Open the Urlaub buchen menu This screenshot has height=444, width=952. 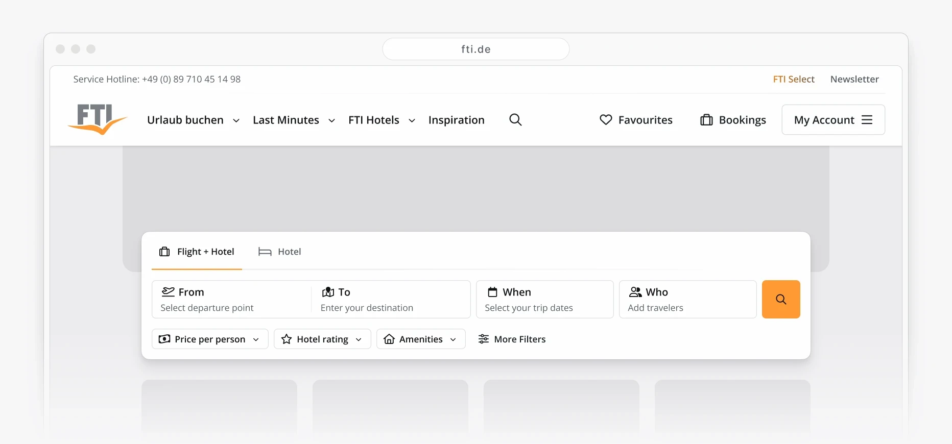pyautogui.click(x=193, y=120)
